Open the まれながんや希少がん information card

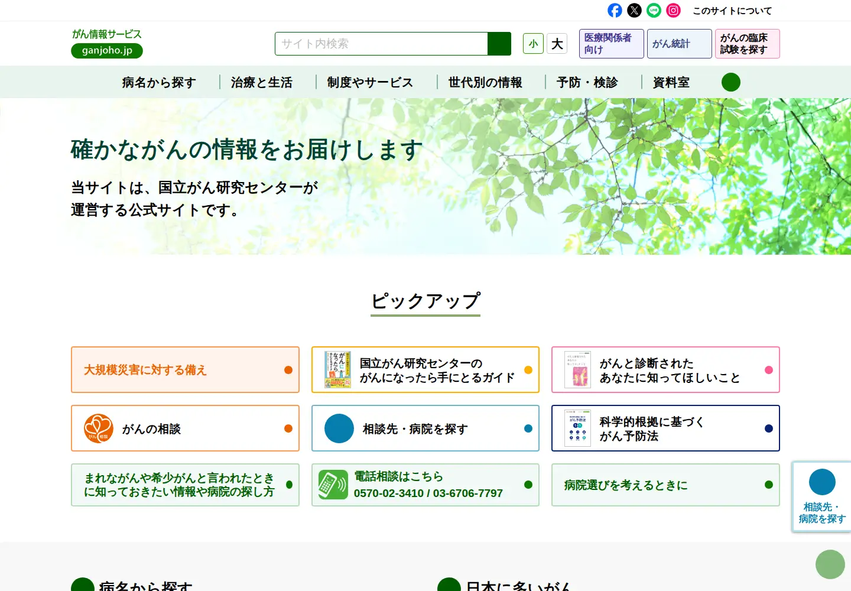pyautogui.click(x=185, y=485)
